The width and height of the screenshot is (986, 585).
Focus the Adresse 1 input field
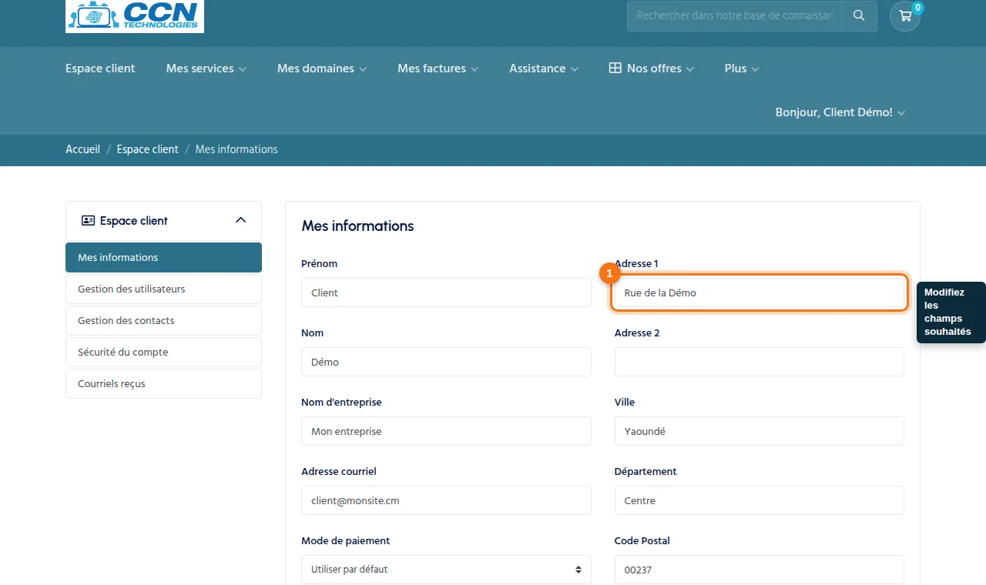759,292
